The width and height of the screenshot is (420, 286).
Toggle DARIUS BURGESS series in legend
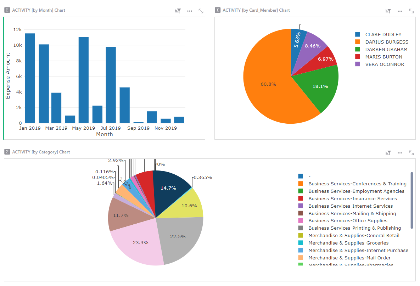click(x=387, y=42)
